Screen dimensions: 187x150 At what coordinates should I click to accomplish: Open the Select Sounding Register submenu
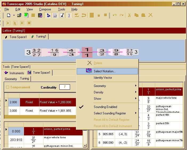(x=109, y=113)
